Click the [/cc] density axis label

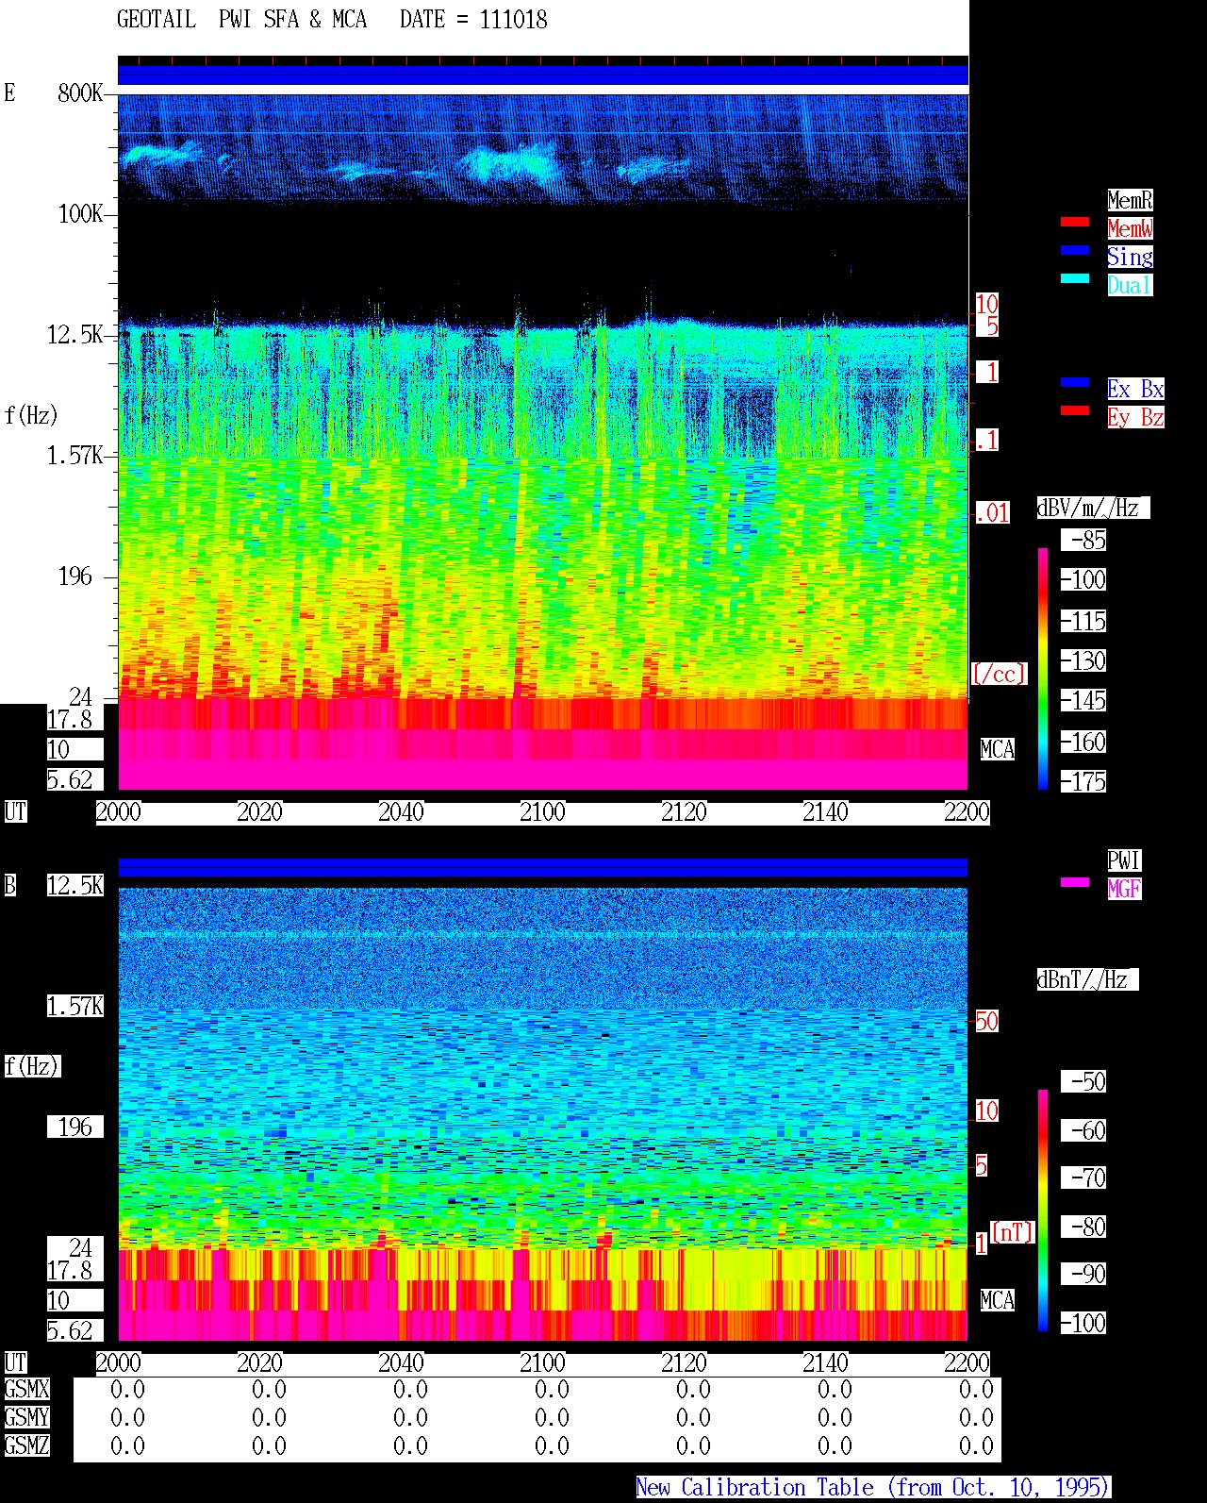click(999, 674)
